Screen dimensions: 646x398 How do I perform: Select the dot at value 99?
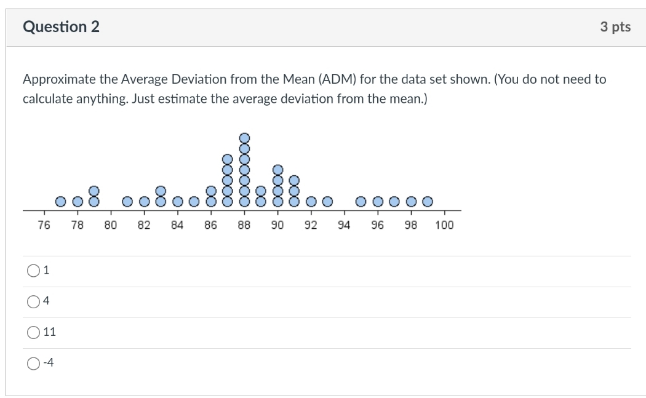click(426, 201)
